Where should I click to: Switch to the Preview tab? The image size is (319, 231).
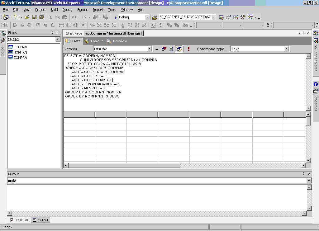pyautogui.click(x=117, y=41)
